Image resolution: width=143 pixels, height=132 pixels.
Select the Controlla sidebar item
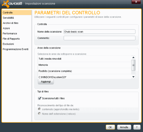point(17,12)
